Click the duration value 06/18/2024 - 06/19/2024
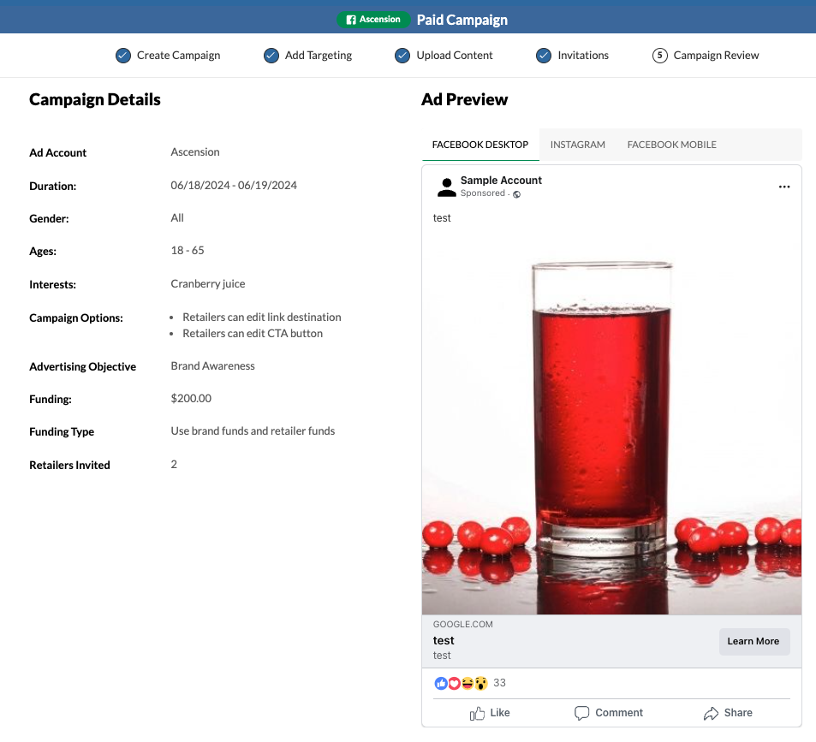This screenshot has width=816, height=742. pyautogui.click(x=234, y=186)
